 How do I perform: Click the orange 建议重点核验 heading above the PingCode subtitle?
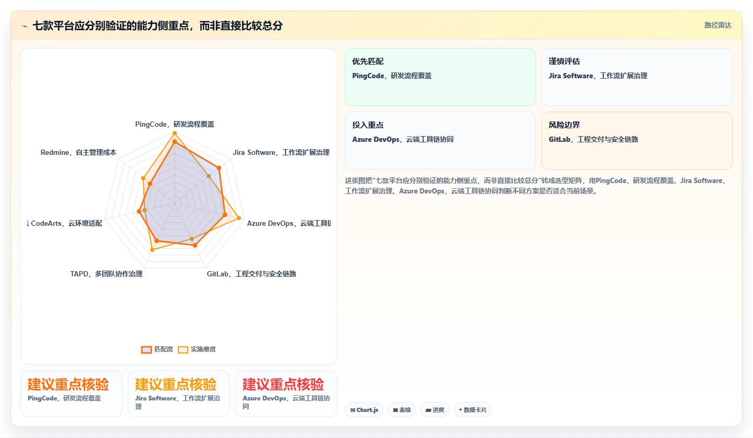click(68, 385)
